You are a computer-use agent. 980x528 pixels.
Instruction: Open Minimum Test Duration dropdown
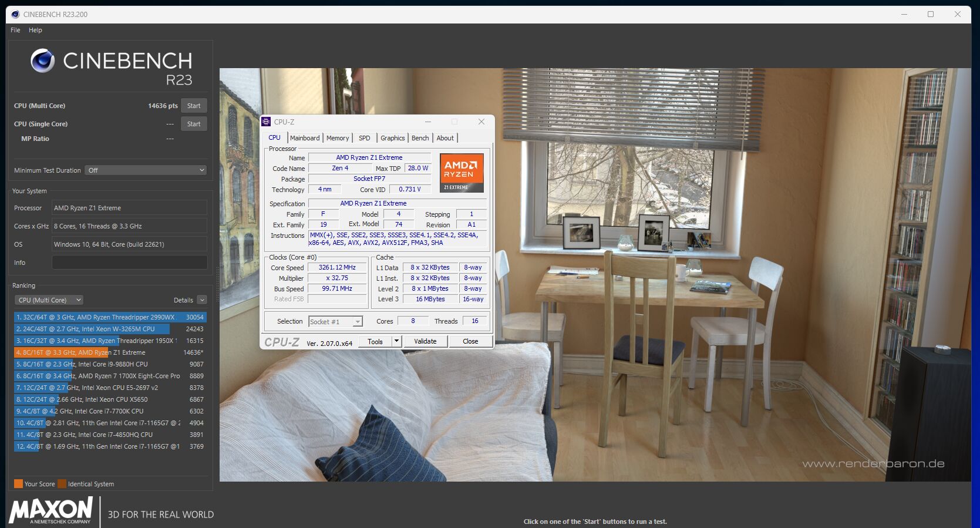coord(146,170)
